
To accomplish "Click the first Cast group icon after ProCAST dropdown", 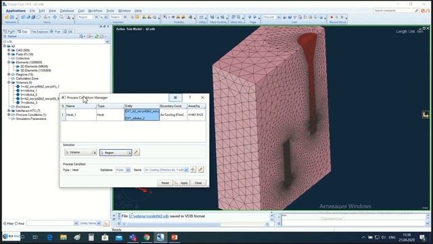I will pos(285,17).
